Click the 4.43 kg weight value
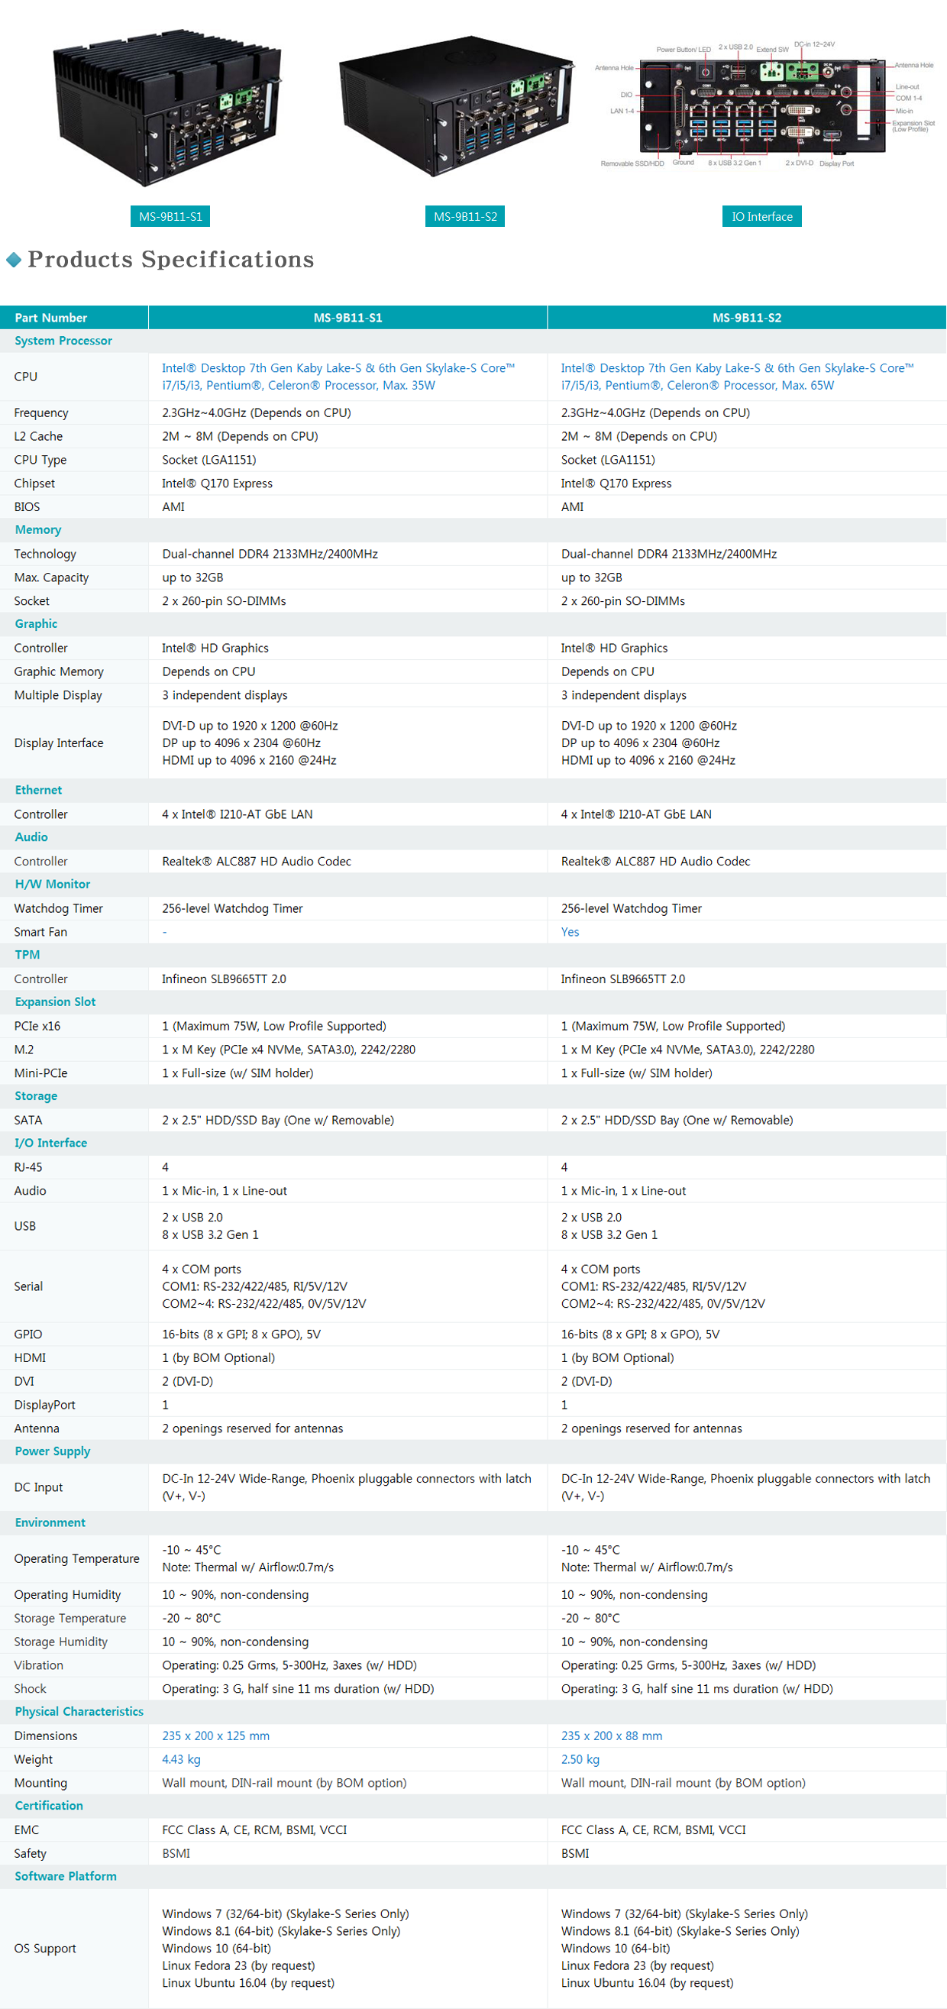Screen dimensions: 947x2009 (182, 1759)
